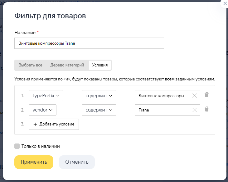The height and width of the screenshot is (182, 228).
Task: Delete the vendor condition with trash icon
Action: point(207,109)
